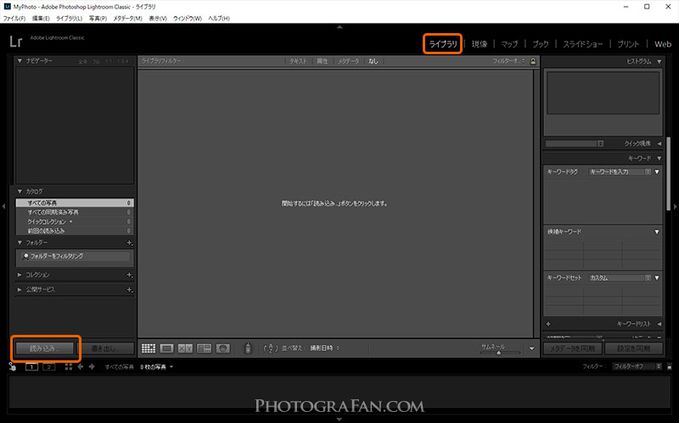Viewport: 679px width, 423px height.
Task: Add publish service with plus icon
Action: (x=130, y=290)
